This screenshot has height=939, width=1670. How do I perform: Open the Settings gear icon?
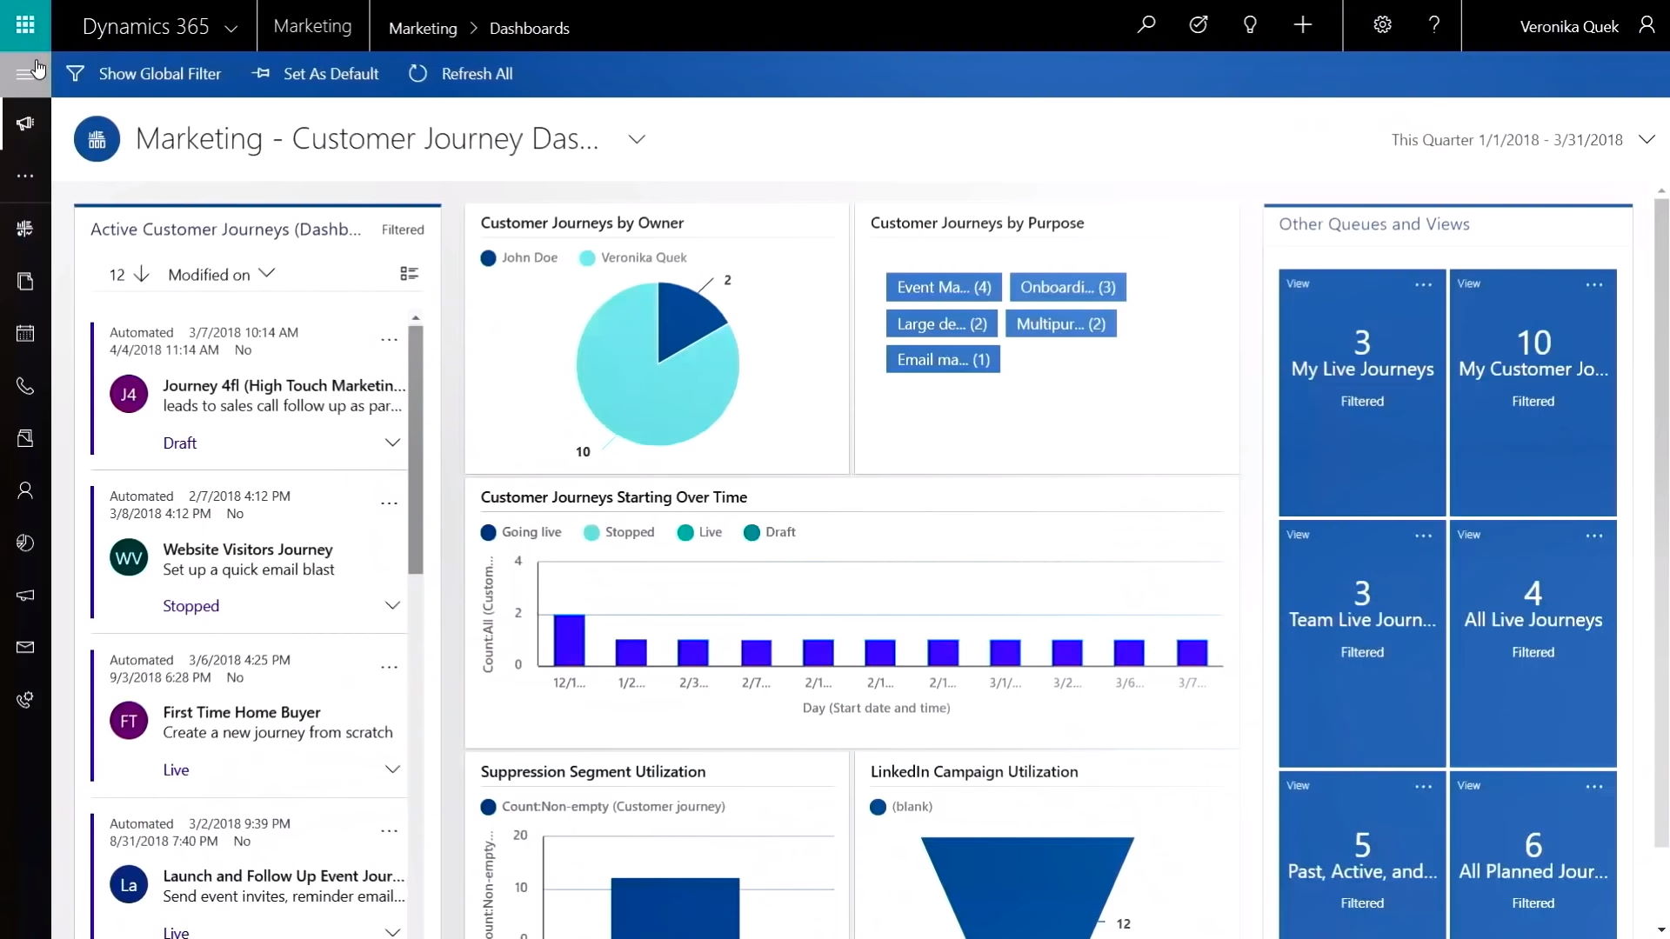(1382, 25)
